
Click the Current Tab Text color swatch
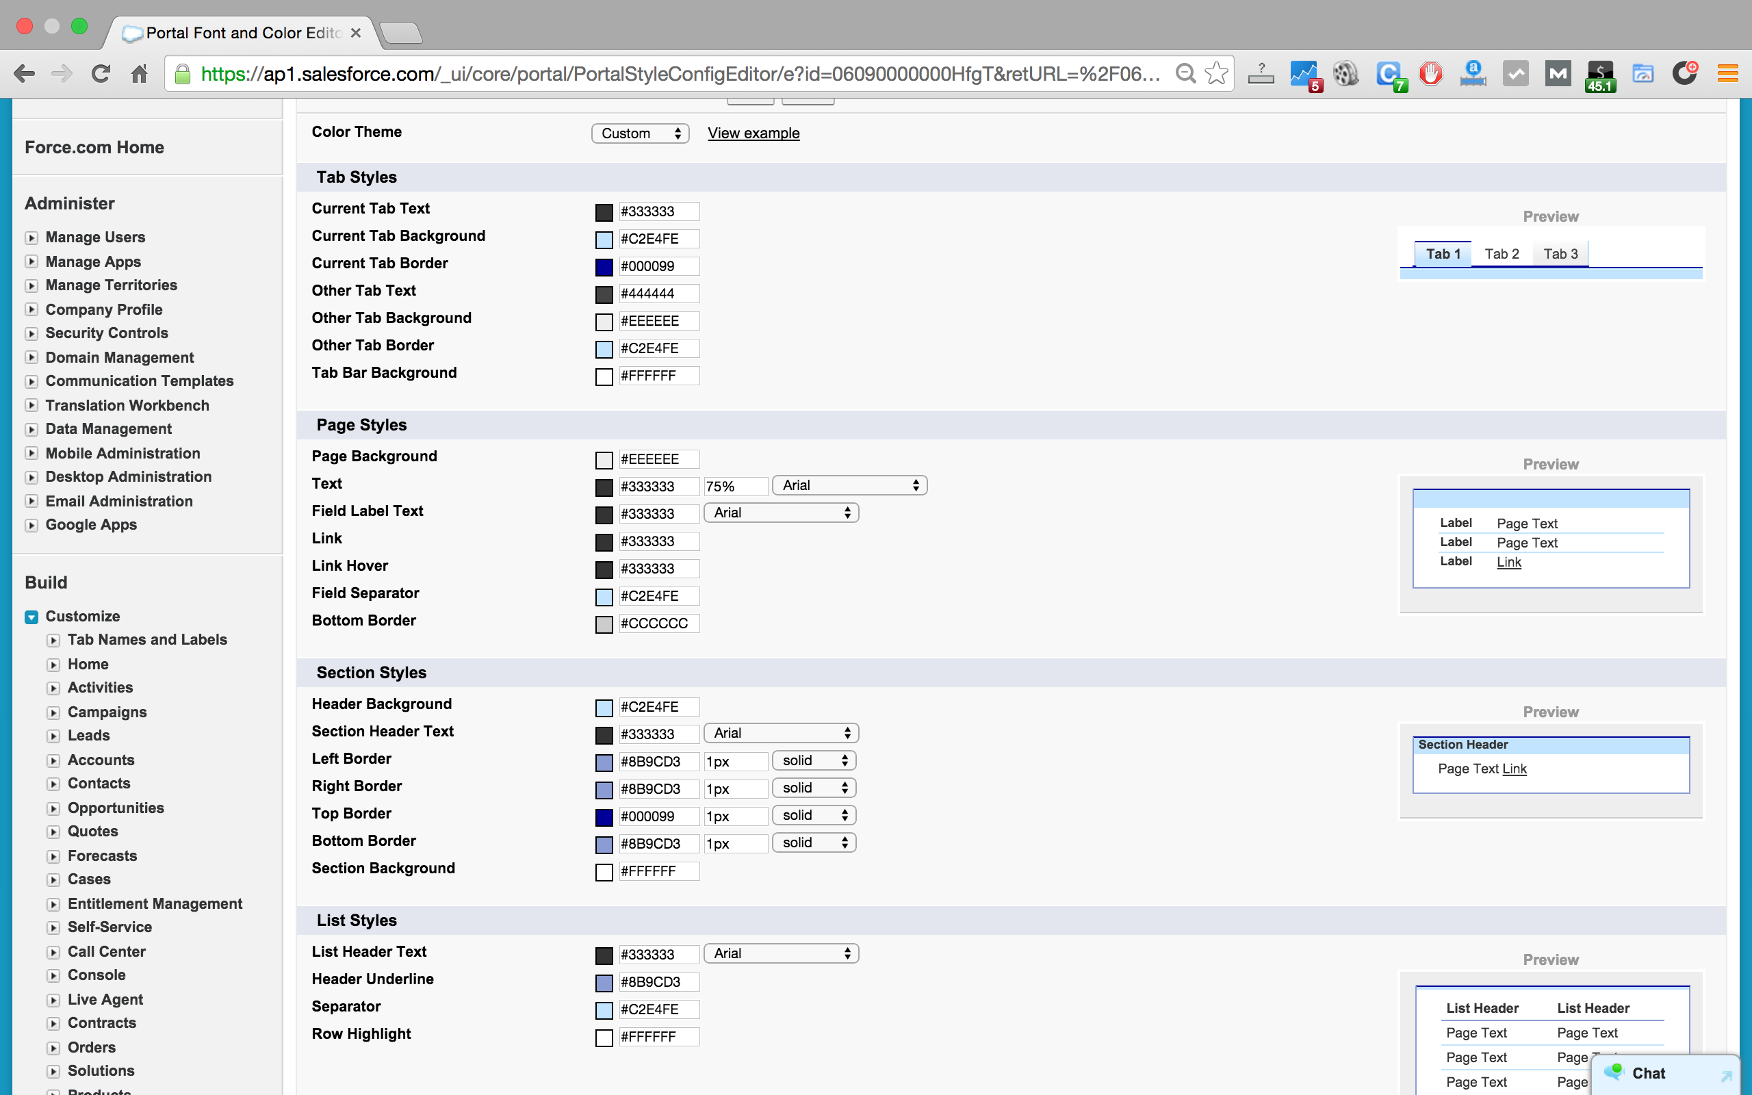604,212
